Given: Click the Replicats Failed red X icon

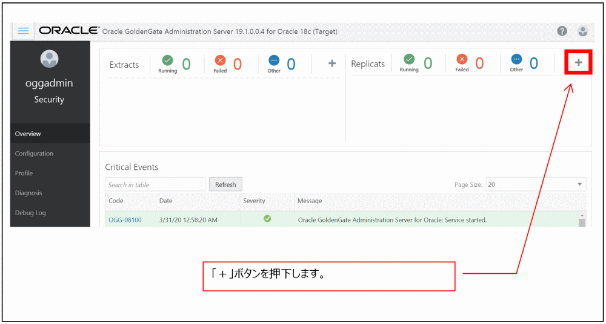Looking at the screenshot, I should click(x=462, y=59).
